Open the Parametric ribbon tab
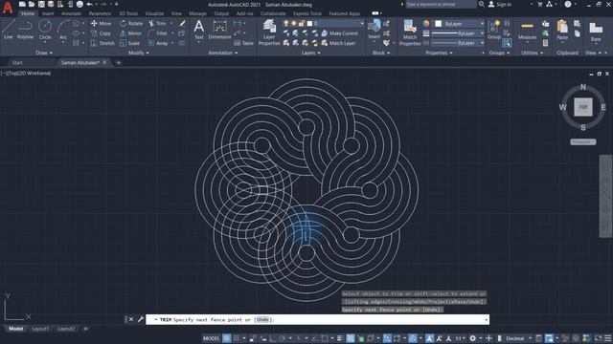 click(100, 13)
